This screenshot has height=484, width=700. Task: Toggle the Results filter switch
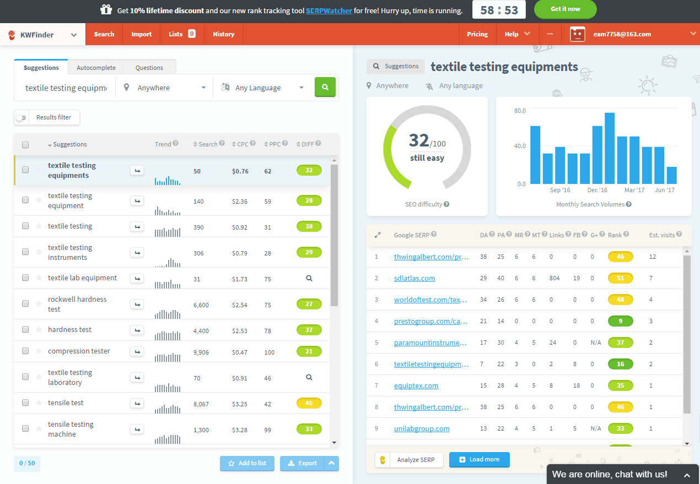coord(21,118)
